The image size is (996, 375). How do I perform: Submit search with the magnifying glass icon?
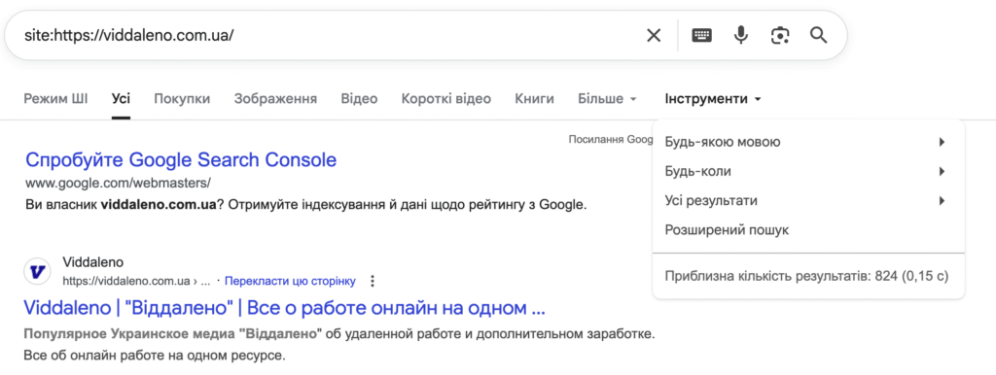coord(819,36)
